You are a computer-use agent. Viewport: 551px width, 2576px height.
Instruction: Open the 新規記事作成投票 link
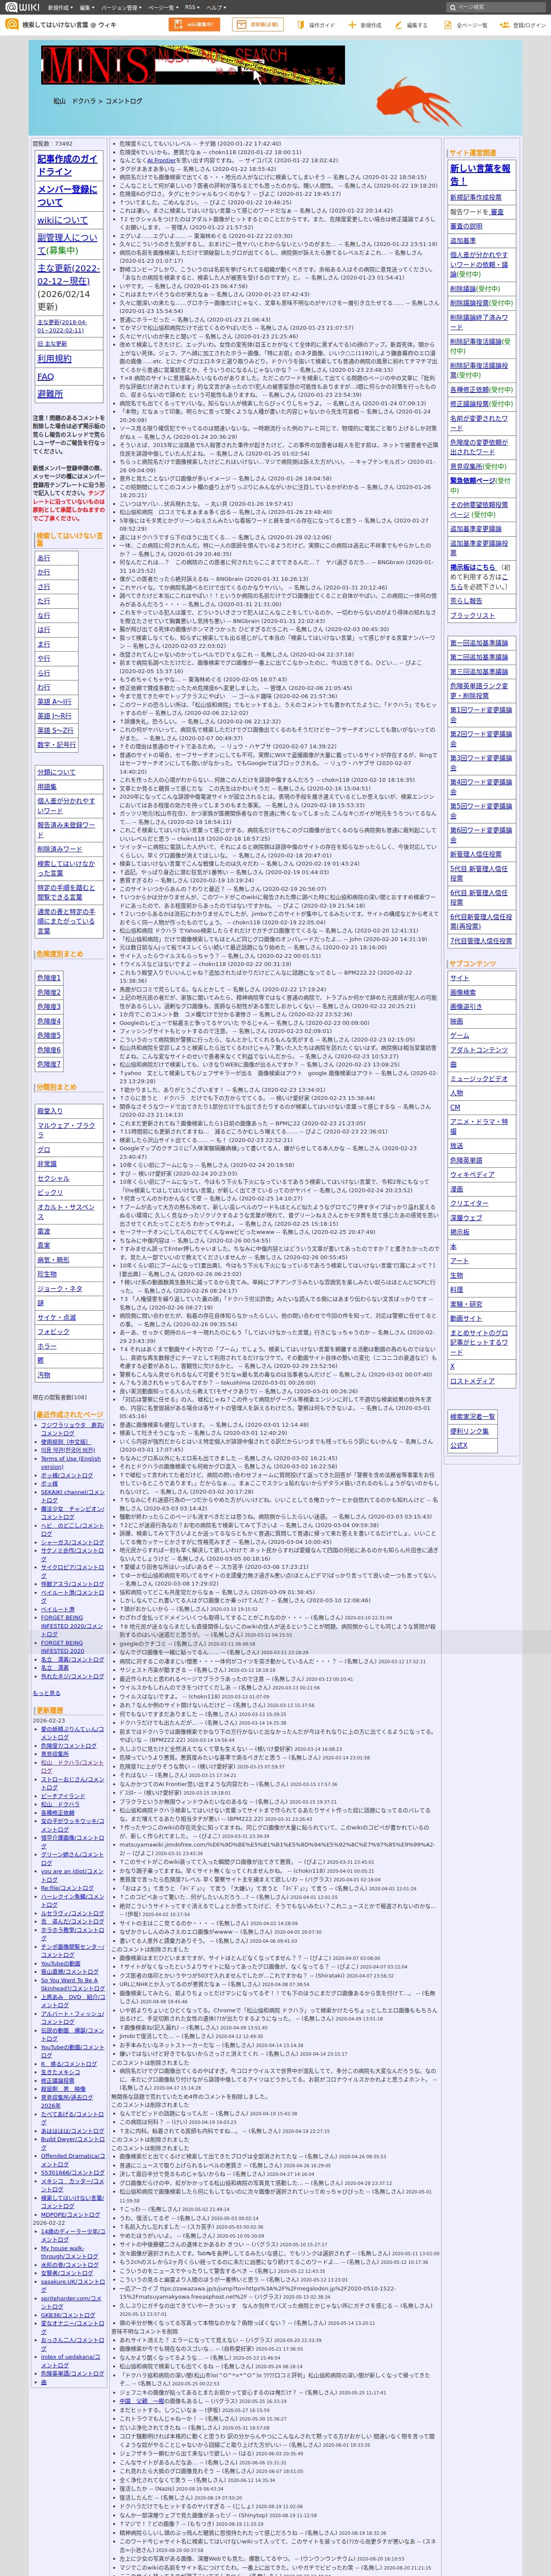(x=476, y=198)
